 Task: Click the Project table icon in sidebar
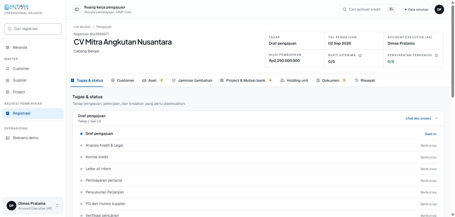coord(8,92)
